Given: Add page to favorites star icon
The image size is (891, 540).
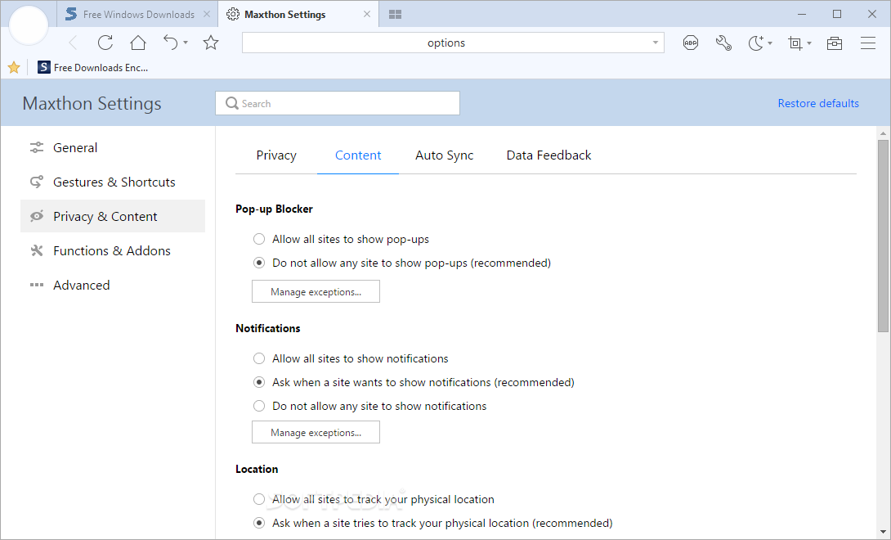Looking at the screenshot, I should pyautogui.click(x=211, y=43).
